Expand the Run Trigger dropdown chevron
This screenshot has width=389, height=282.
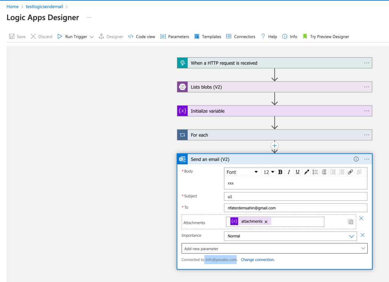(x=92, y=37)
